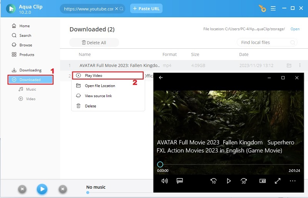Open the hamburger menu in title bar

coord(273,8)
